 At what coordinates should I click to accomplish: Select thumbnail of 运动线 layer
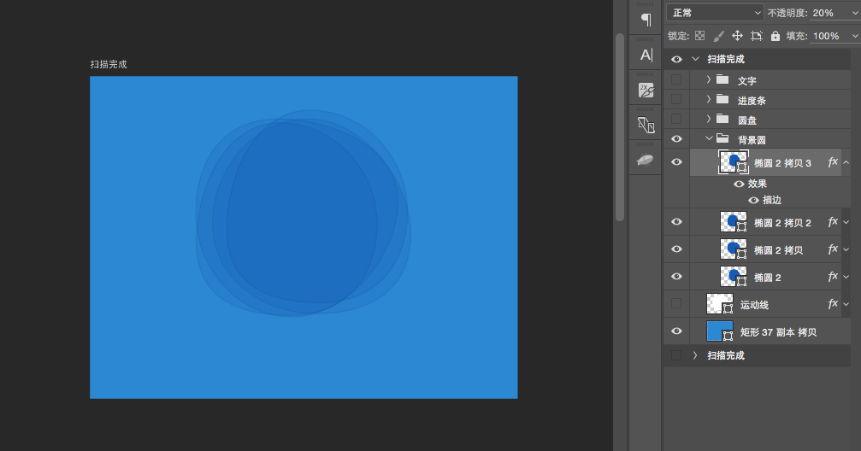point(720,303)
